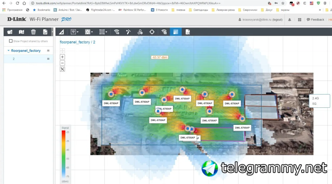
Task: Open the Feedback link
Action: tap(315, 20)
